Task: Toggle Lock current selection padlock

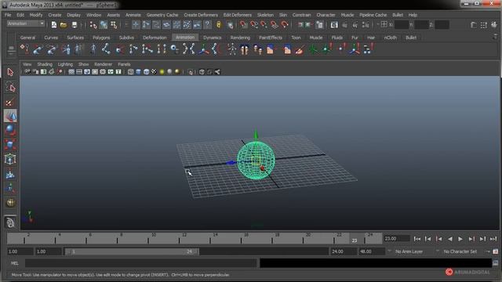Action: 219,24
